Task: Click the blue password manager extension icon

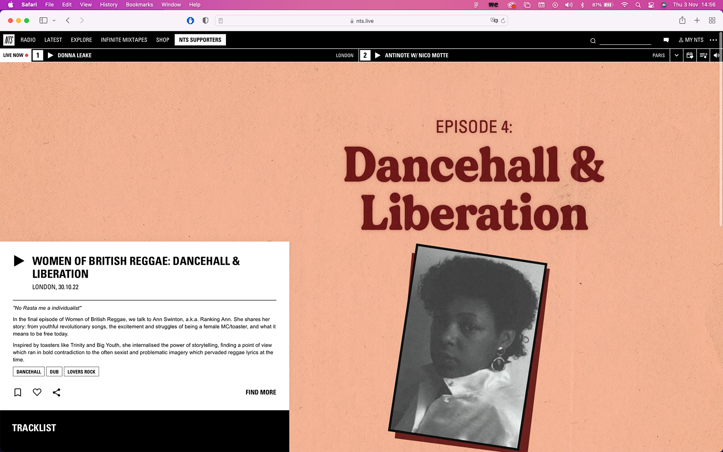Action: click(x=190, y=20)
